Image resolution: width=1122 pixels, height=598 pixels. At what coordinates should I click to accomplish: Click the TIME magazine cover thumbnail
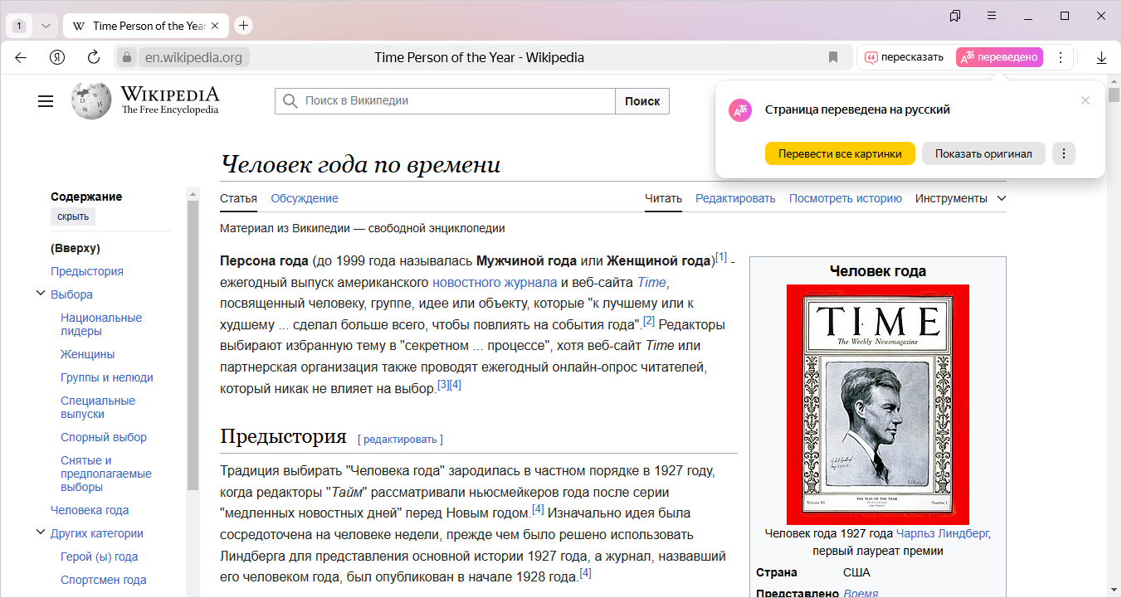tap(877, 405)
